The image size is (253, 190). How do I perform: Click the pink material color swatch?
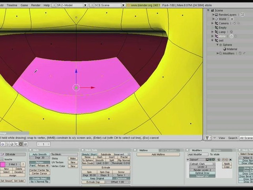3,164
